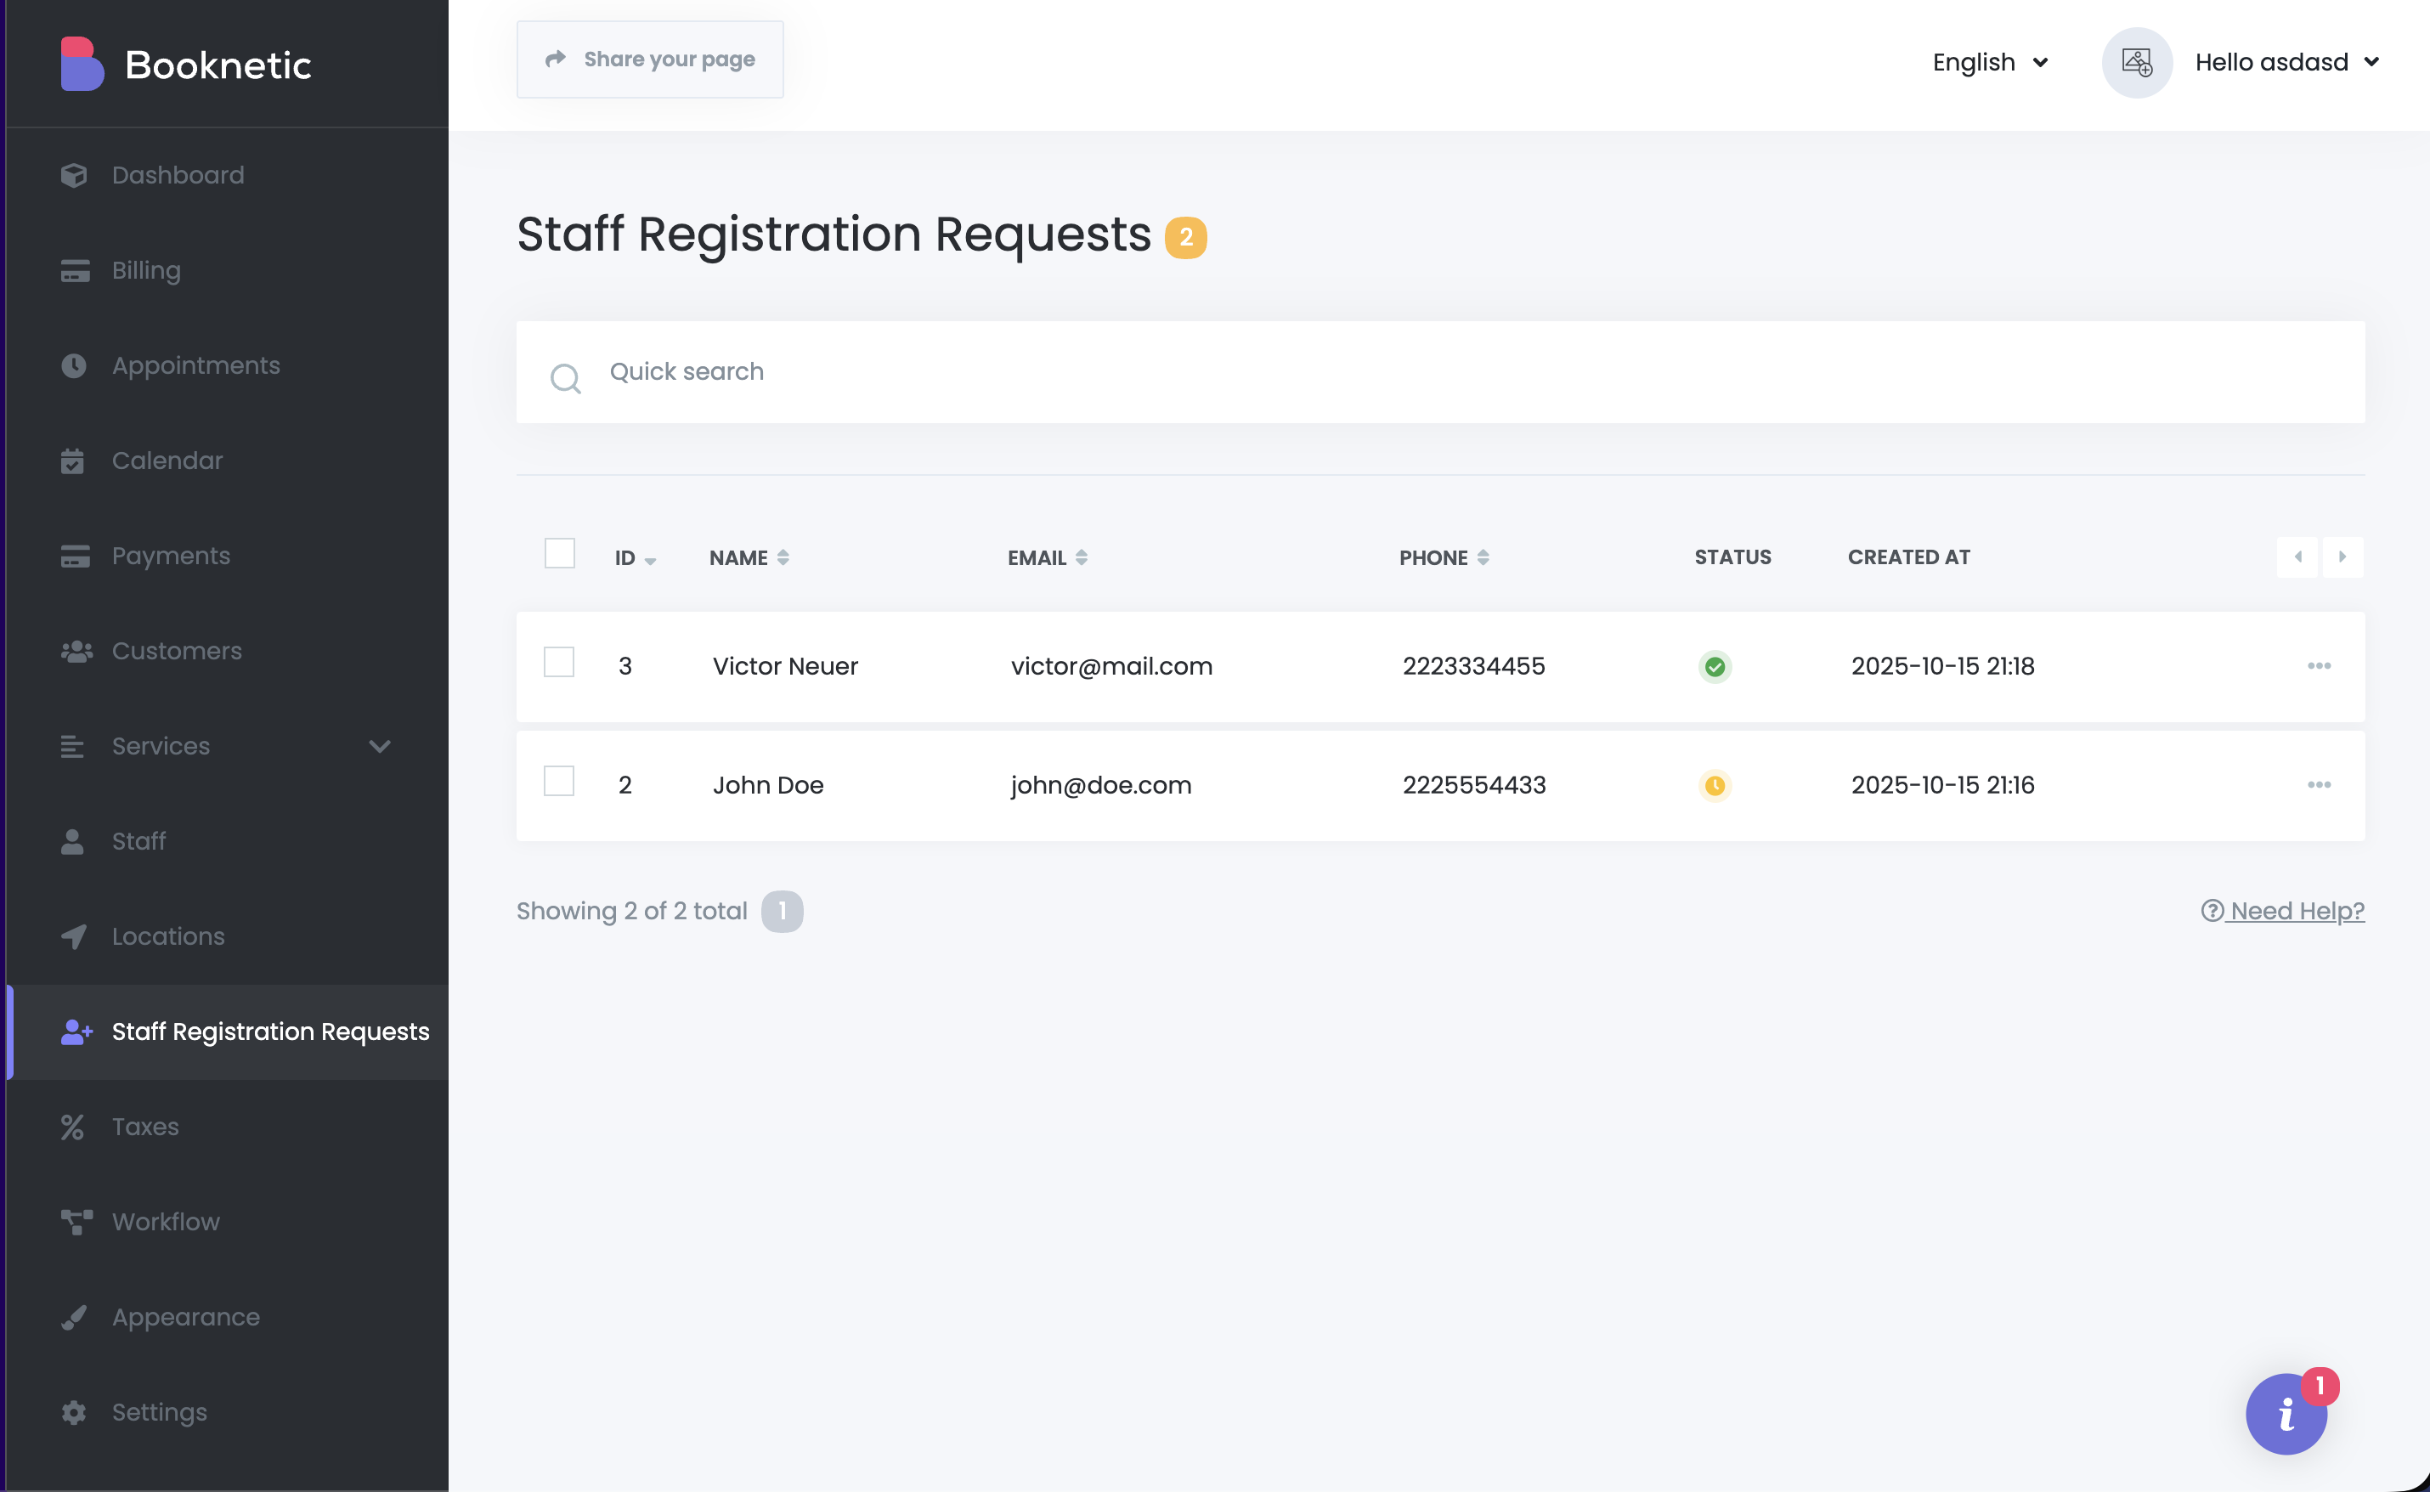This screenshot has height=1492, width=2430.
Task: Click the quick search magnifier icon
Action: (x=565, y=378)
